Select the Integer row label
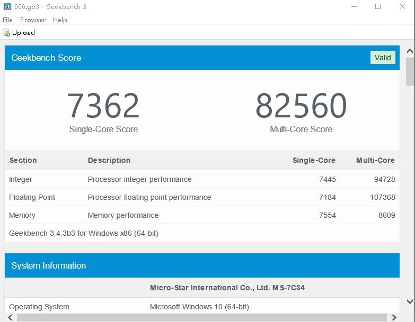Viewport: 415px width, 322px height. click(21, 179)
